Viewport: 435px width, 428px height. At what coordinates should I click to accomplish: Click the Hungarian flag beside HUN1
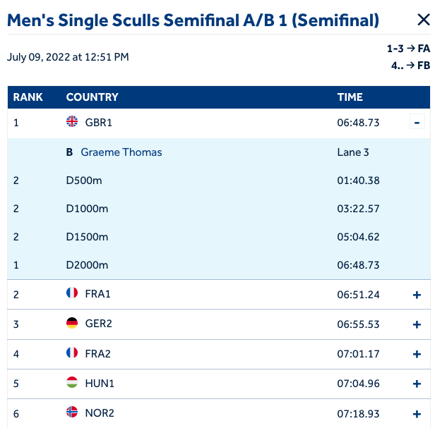[72, 383]
